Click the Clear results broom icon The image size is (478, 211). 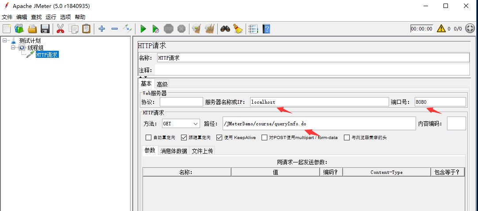pos(197,29)
